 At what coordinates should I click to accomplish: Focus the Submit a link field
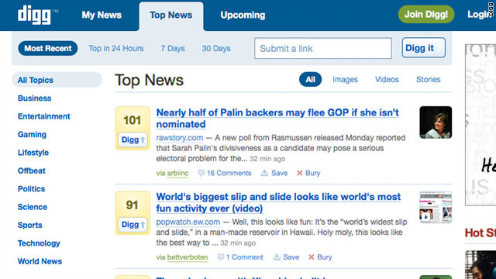(323, 48)
